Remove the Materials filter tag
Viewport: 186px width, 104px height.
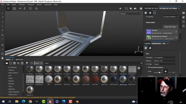[41, 63]
